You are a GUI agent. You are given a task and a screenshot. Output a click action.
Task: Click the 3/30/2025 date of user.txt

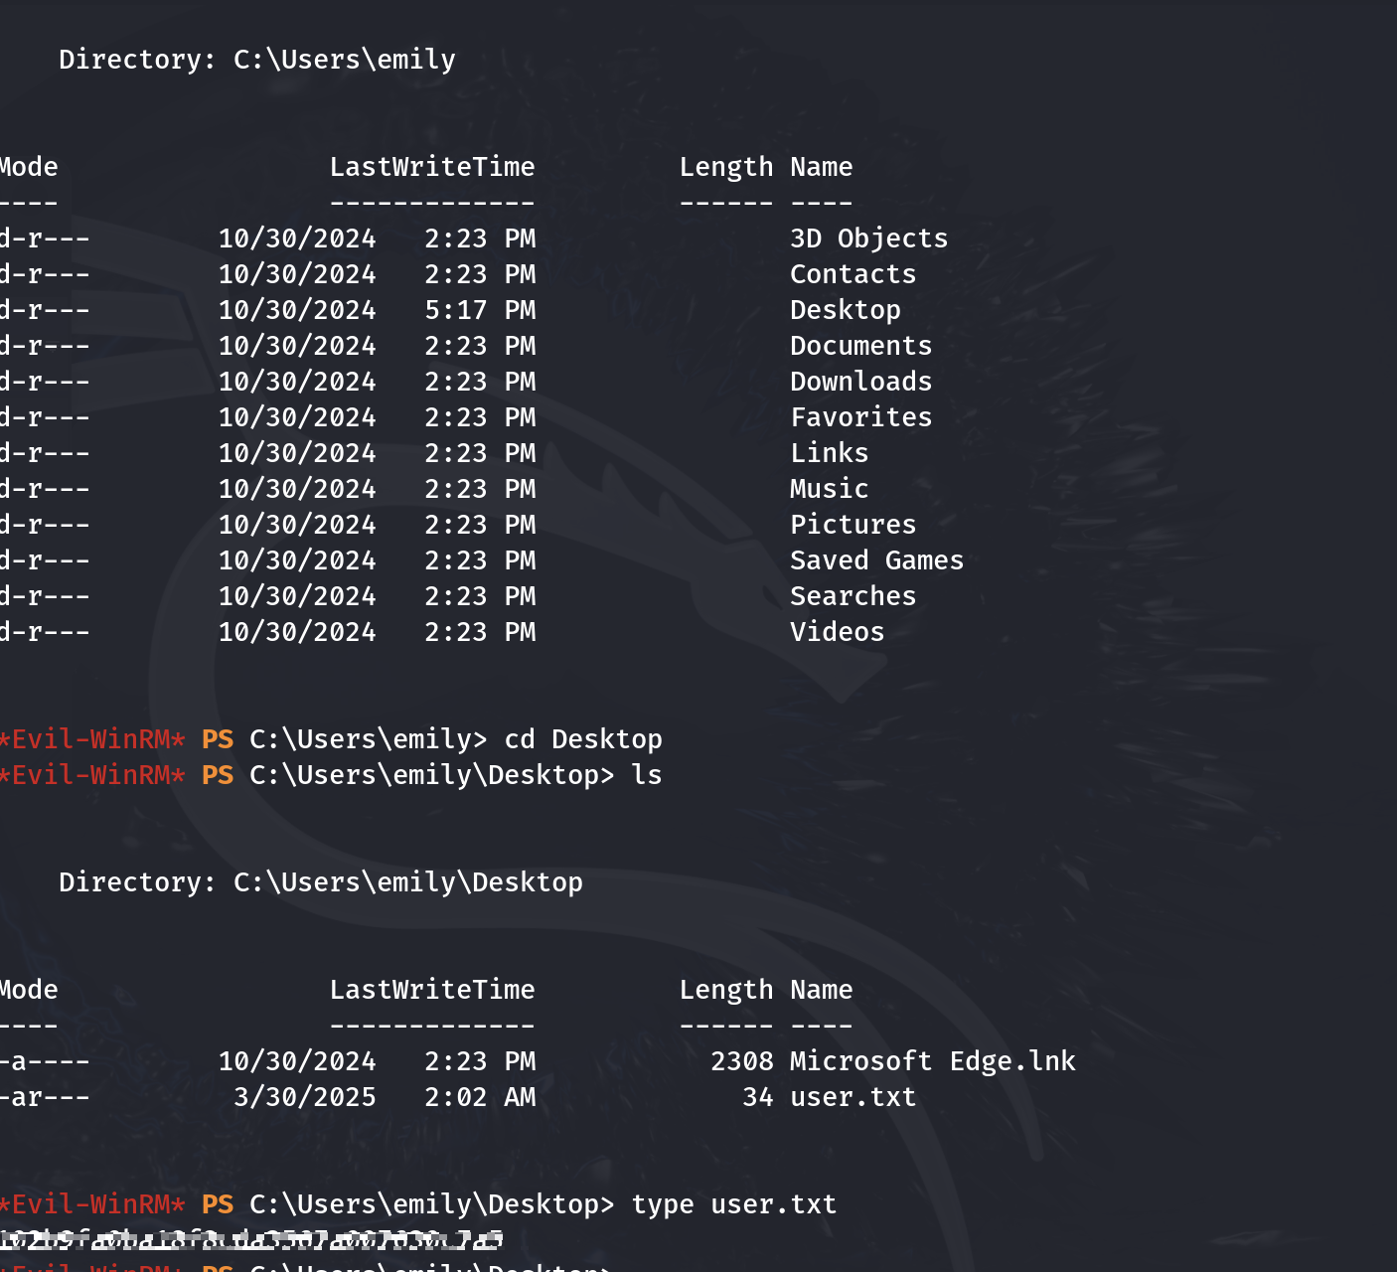304,1097
